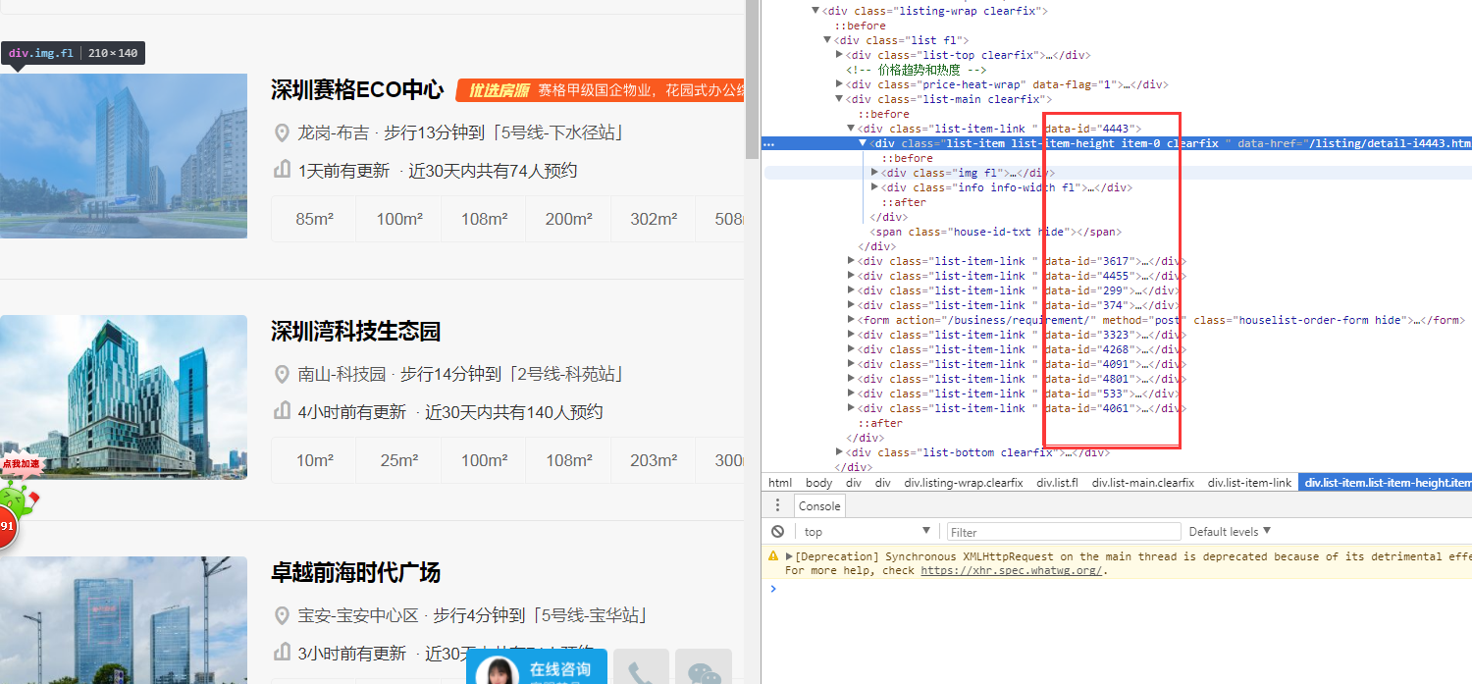Choose 200m² area for 深圳赛格ECO中心
Screen dimensions: 1472x684
[x=568, y=219]
